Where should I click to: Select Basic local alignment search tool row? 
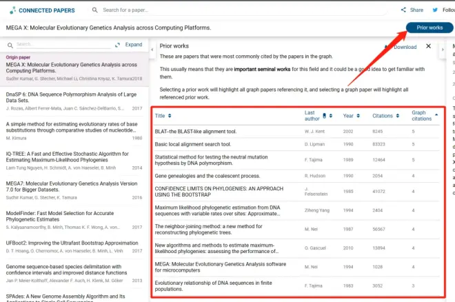click(x=296, y=144)
